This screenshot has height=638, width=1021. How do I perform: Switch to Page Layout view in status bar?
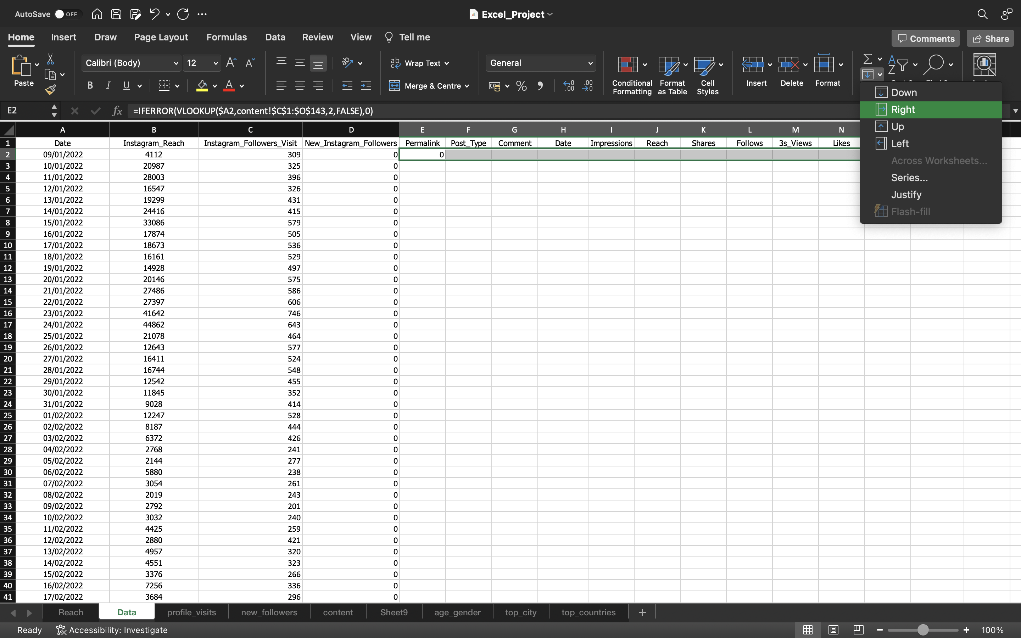click(x=833, y=629)
